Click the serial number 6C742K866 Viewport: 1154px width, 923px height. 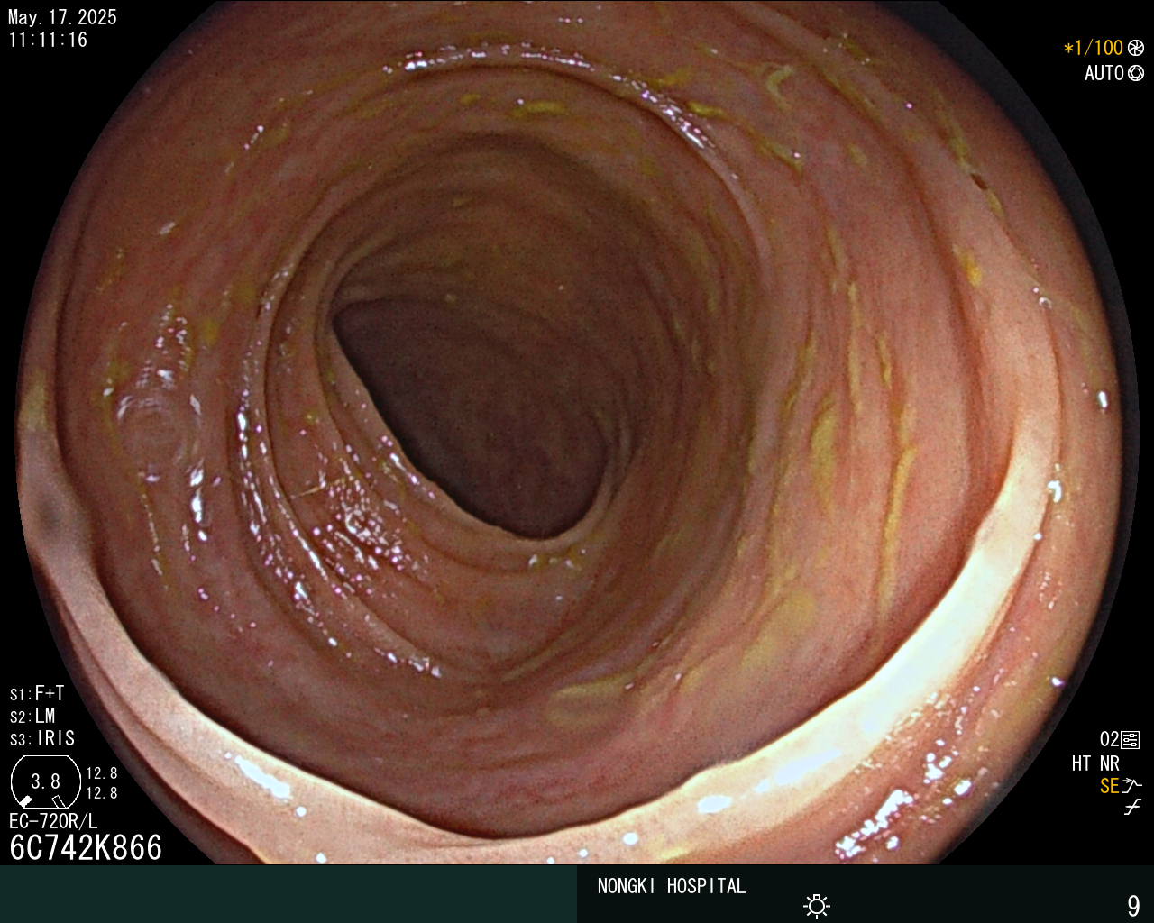click(x=86, y=847)
